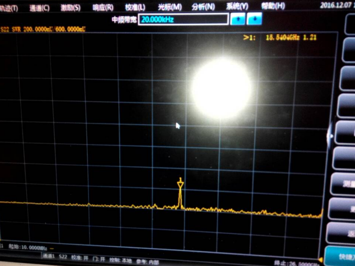Click the 起始: 10.0000MHz start frequency label
This screenshot has height=266, width=355.
coord(28,247)
